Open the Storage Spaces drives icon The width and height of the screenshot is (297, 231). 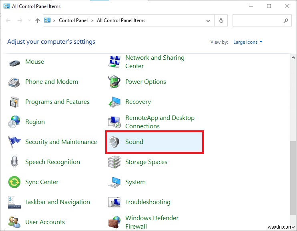coord(114,162)
